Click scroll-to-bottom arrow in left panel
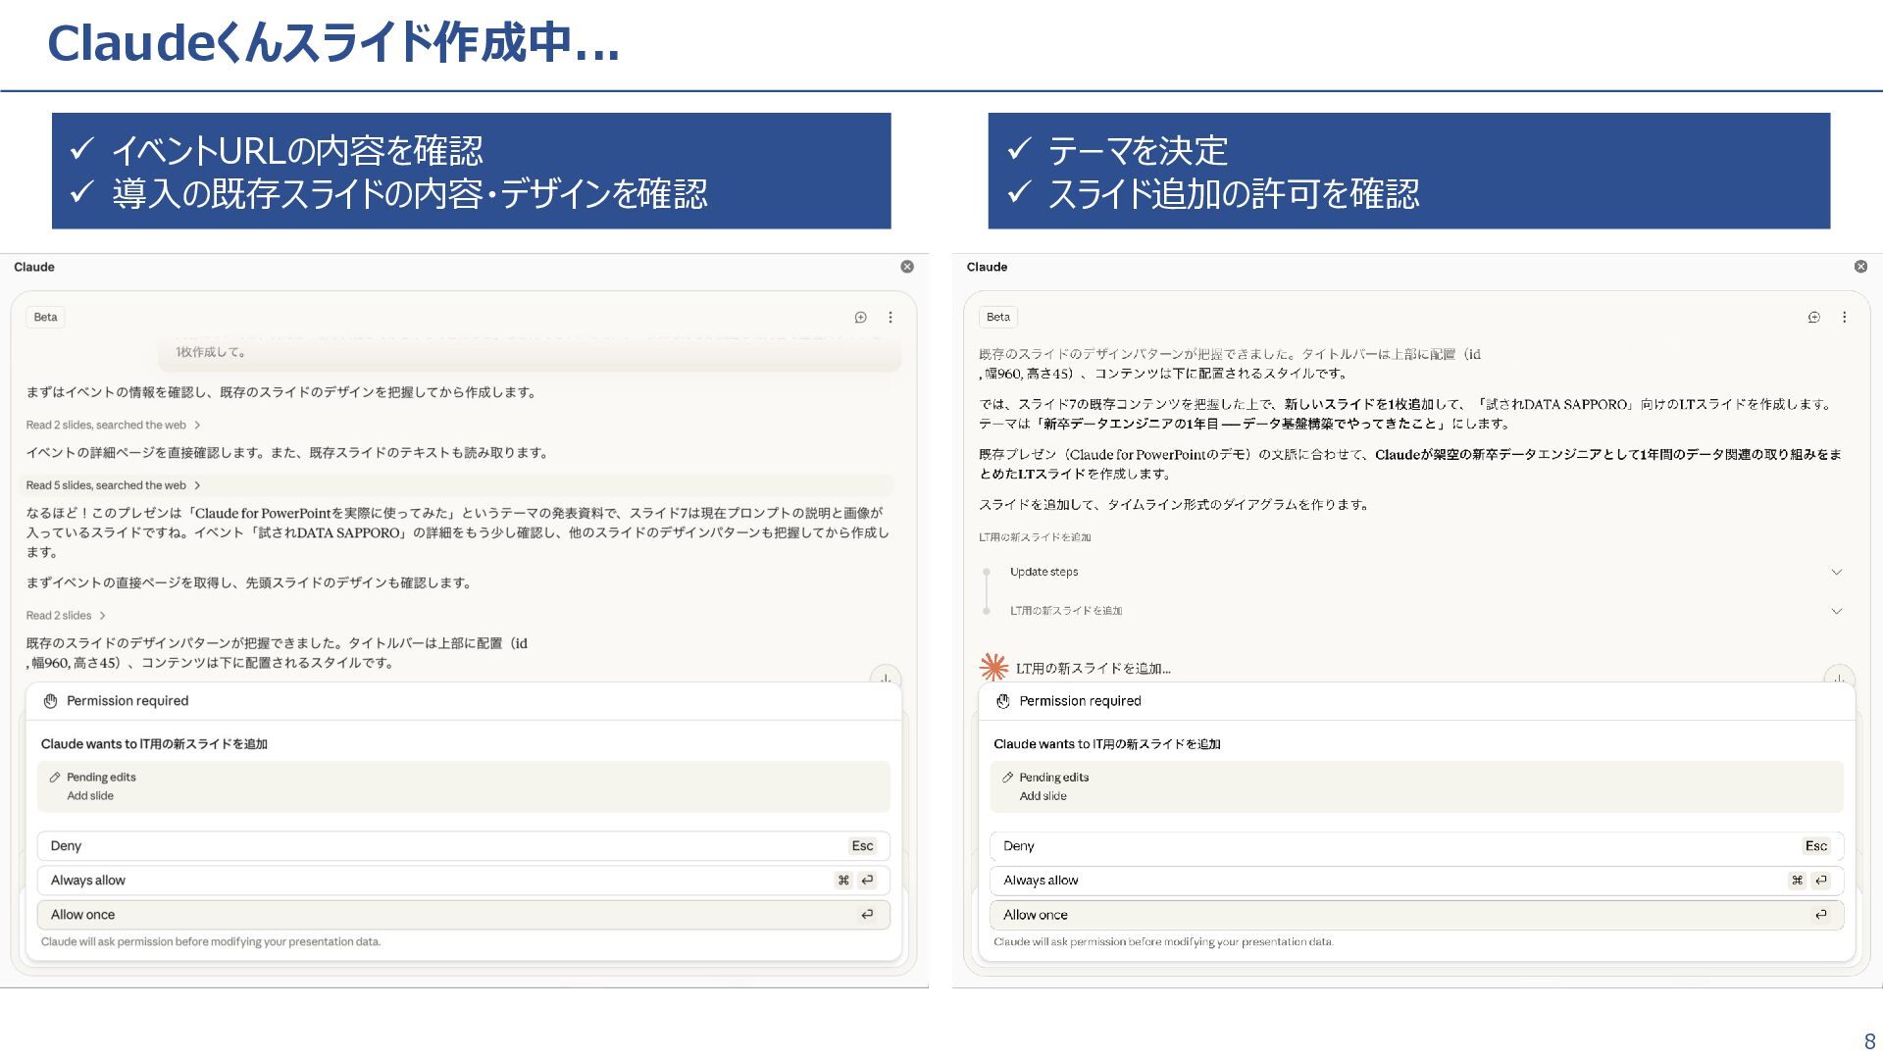This screenshot has width=1883, height=1059. [885, 678]
